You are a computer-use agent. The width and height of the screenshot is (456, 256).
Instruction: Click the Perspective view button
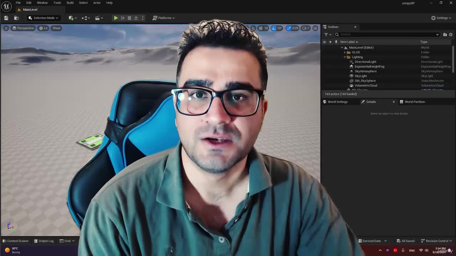coord(23,28)
